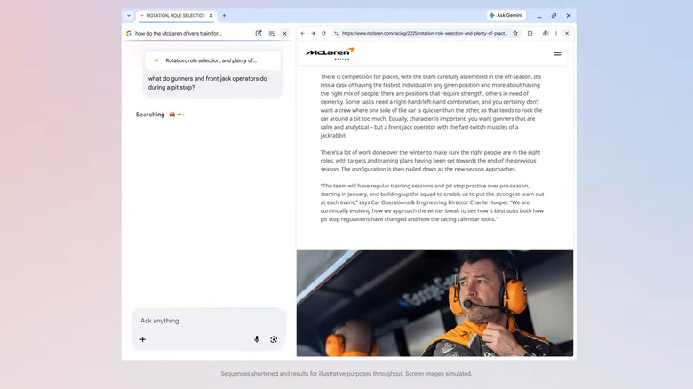This screenshot has width=693, height=389.
Task: Click the Google logo in side panel
Action: click(x=129, y=34)
